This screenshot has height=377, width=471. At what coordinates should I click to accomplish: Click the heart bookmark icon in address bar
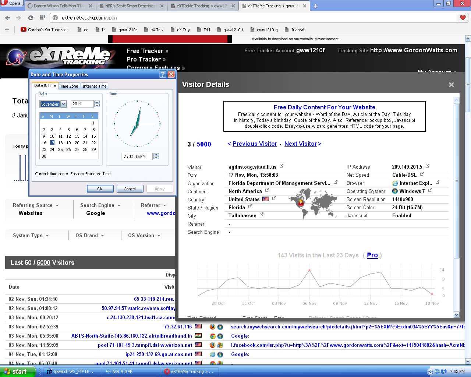click(463, 18)
